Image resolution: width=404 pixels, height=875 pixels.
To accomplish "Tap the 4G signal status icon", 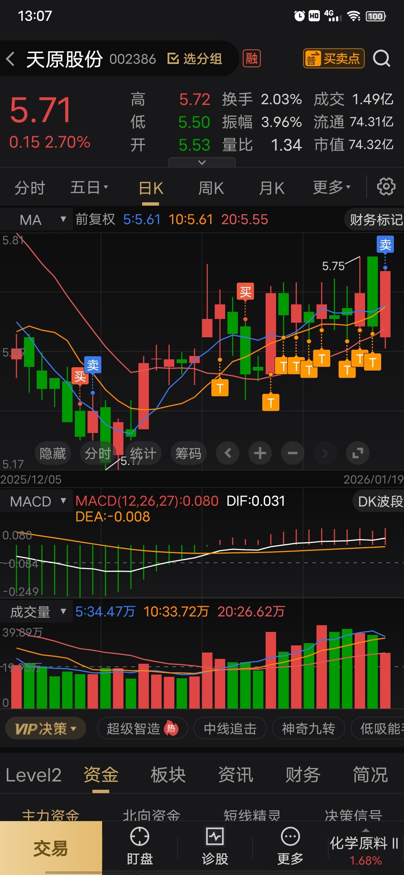I will pyautogui.click(x=333, y=16).
